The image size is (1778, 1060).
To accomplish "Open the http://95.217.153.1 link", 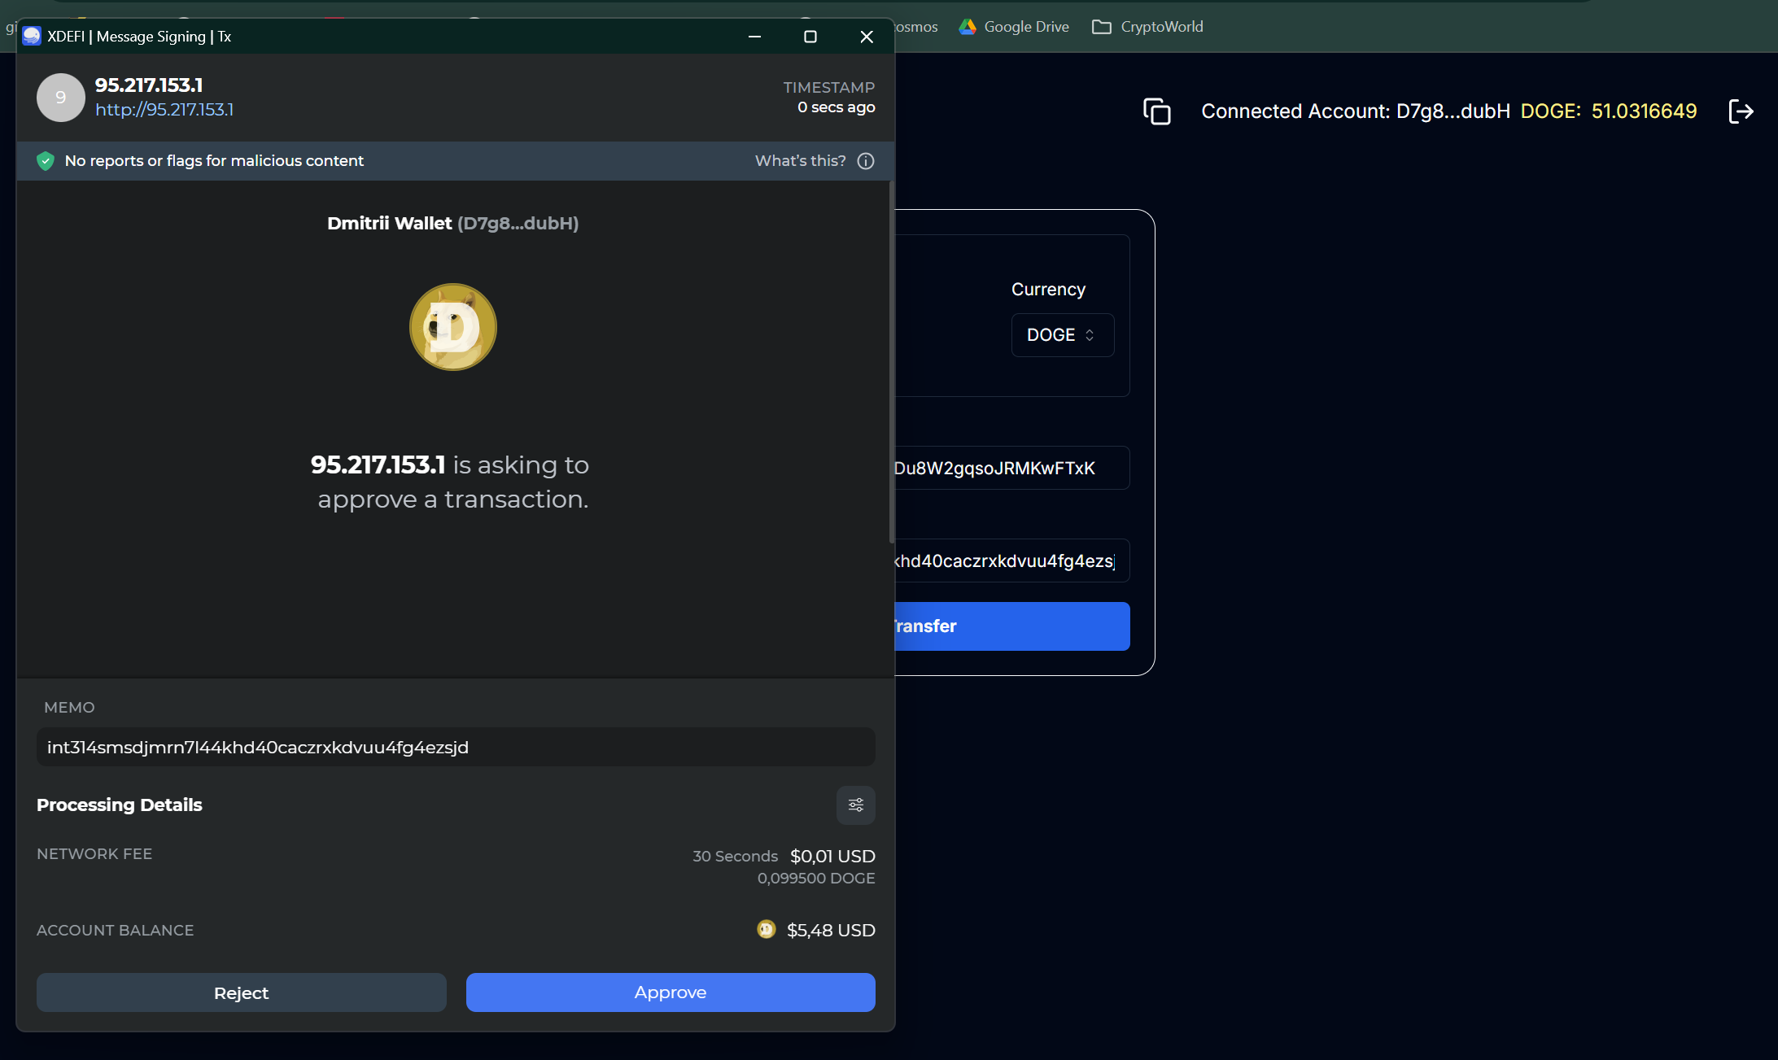I will pos(164,110).
